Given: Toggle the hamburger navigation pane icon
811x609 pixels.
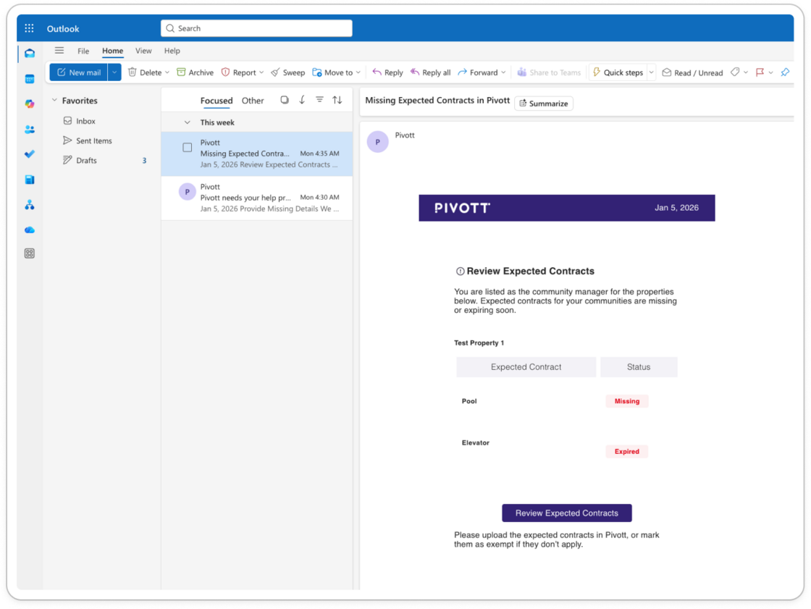Looking at the screenshot, I should [x=59, y=51].
